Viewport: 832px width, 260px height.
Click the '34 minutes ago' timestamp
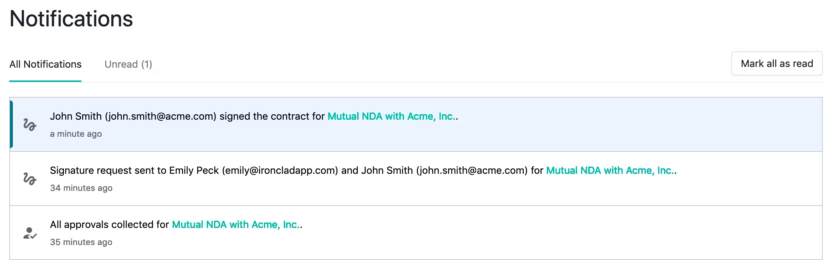tap(81, 188)
